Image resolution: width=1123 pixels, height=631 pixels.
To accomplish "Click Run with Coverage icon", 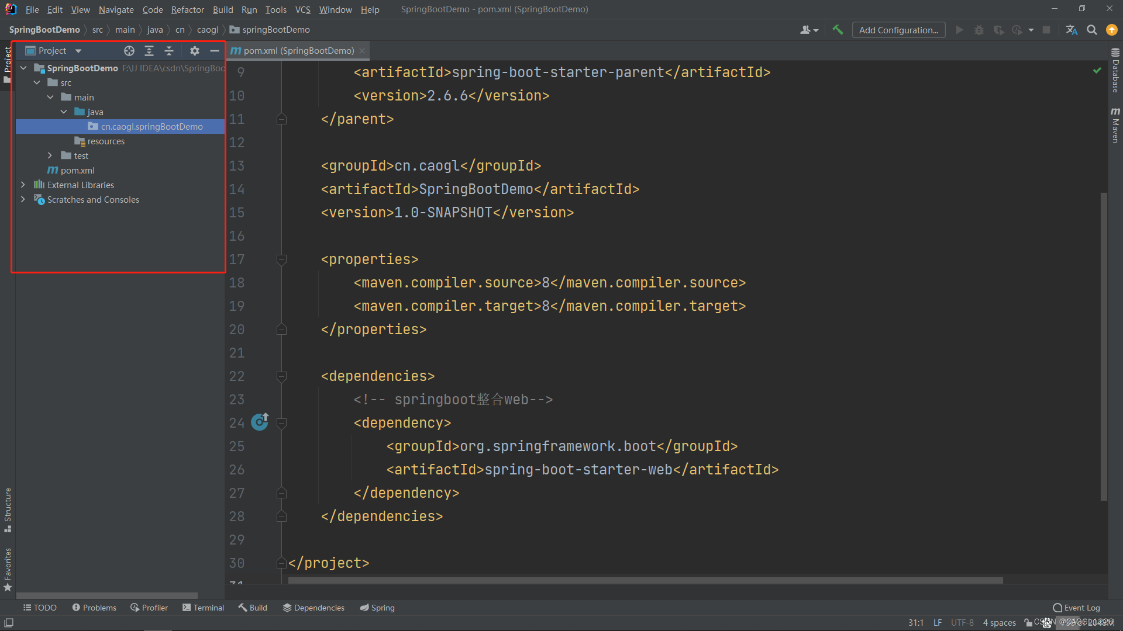I will (x=998, y=30).
